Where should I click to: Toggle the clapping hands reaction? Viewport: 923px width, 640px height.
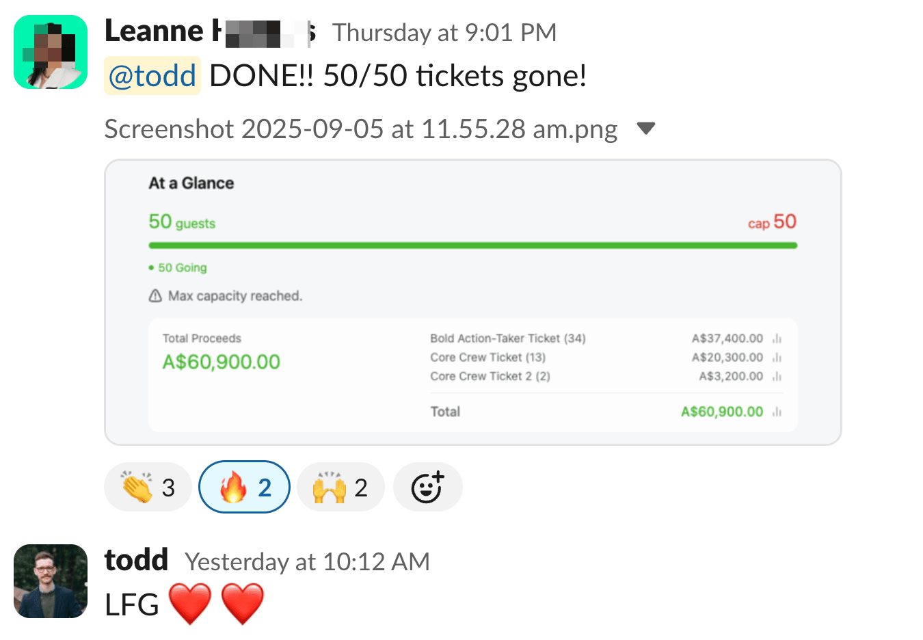[148, 488]
